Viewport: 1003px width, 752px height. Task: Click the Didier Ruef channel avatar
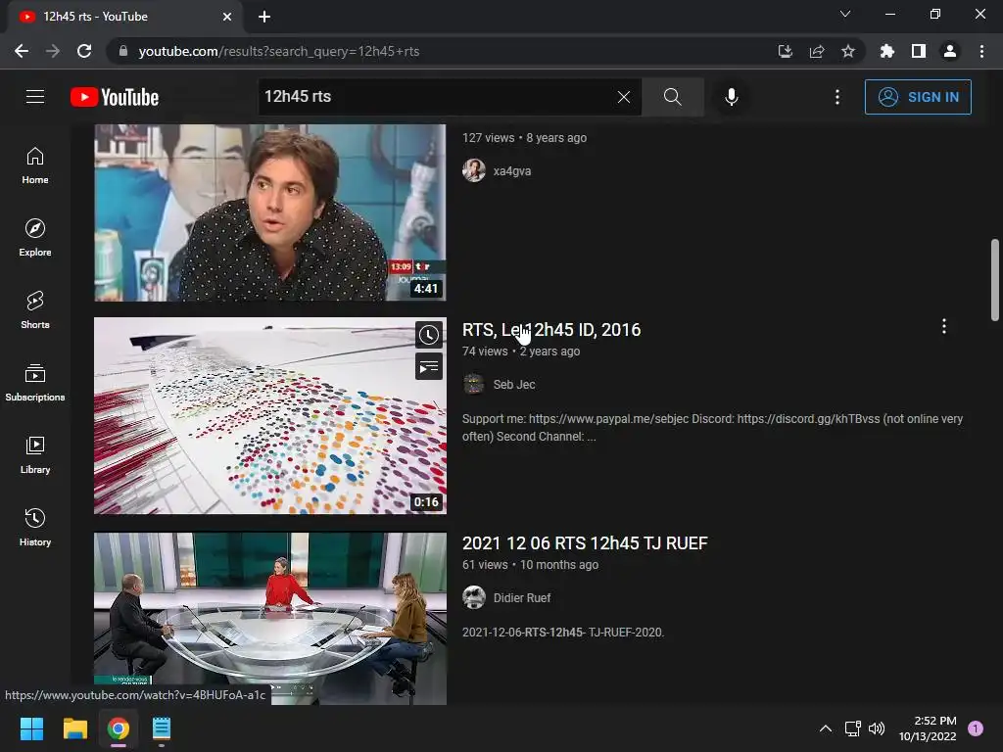coord(474,598)
